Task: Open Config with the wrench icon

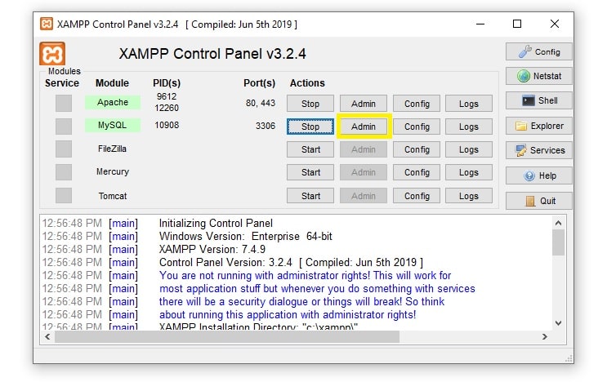Action: point(538,51)
